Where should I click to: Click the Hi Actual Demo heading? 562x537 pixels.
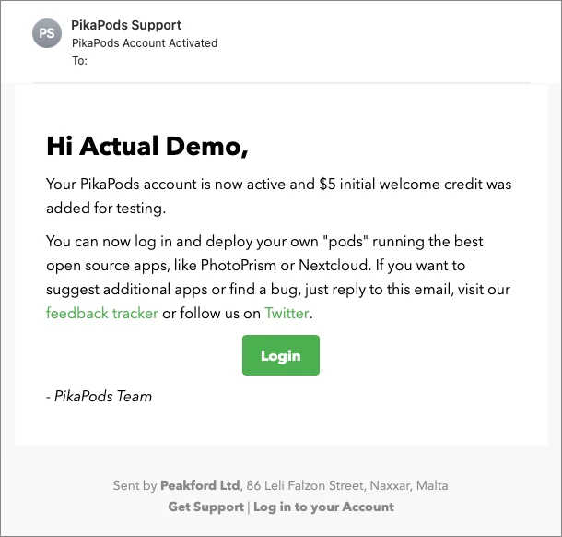click(x=147, y=146)
